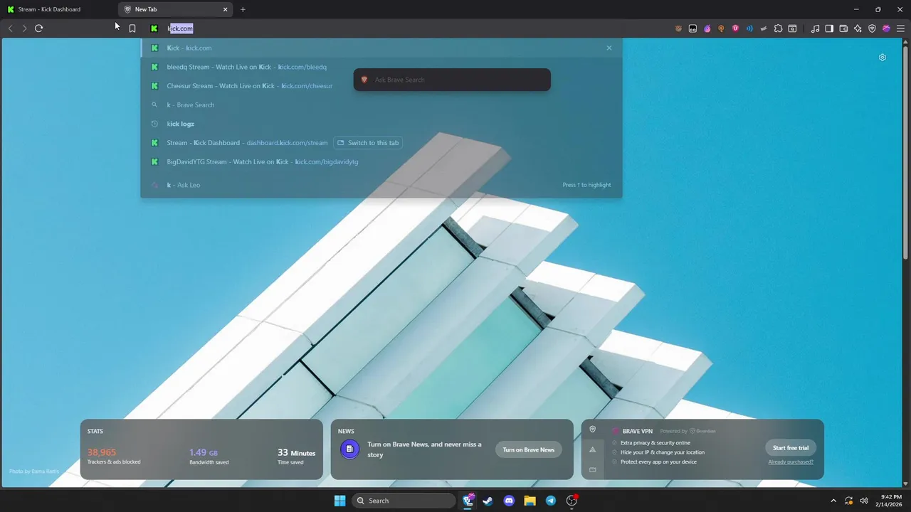Click Turn on Brave News button

point(528,449)
